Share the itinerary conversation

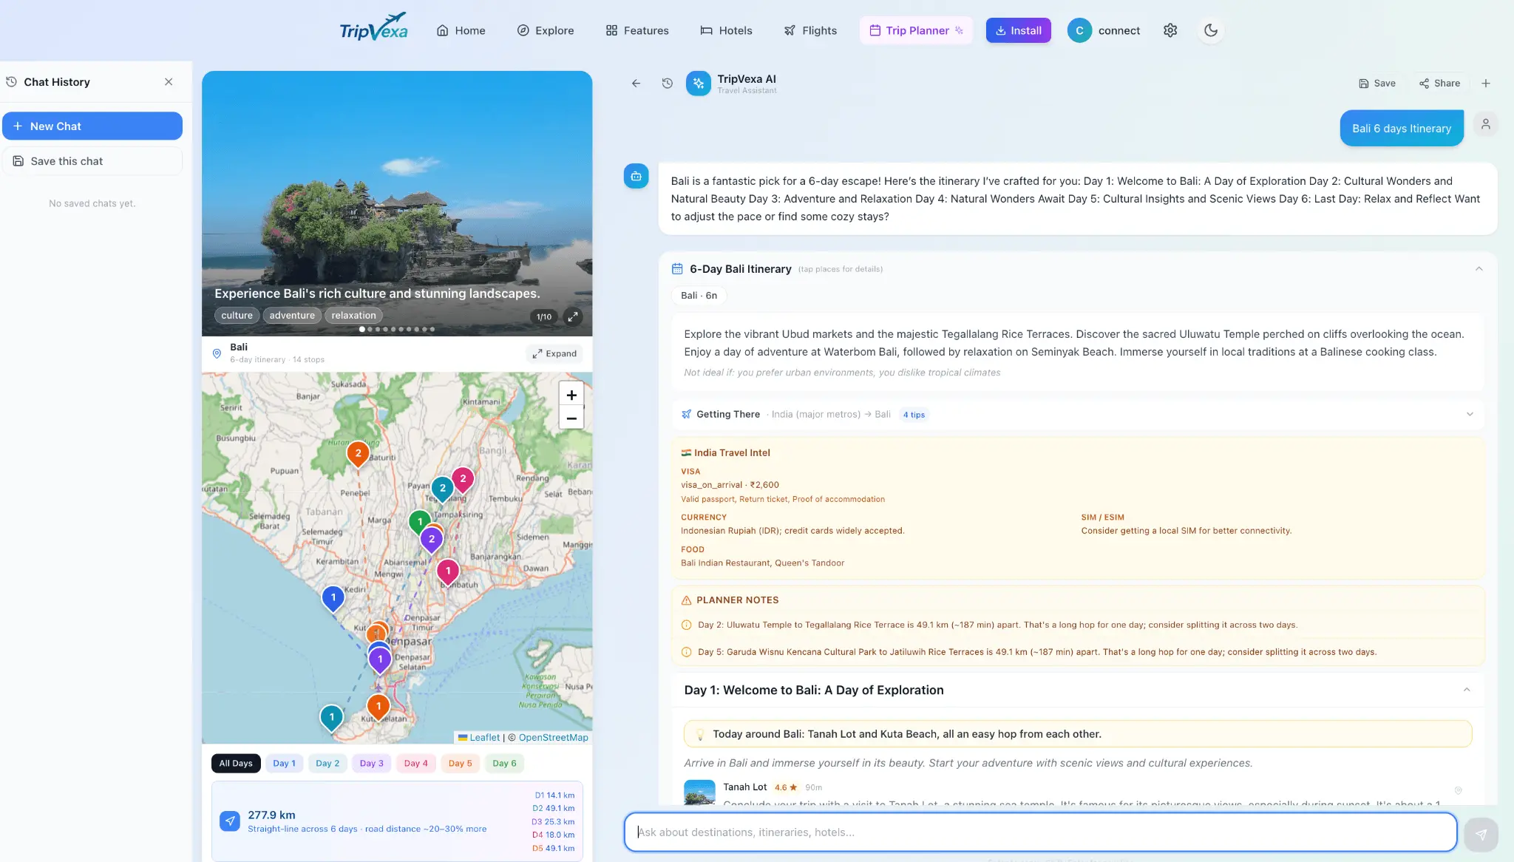click(1439, 84)
